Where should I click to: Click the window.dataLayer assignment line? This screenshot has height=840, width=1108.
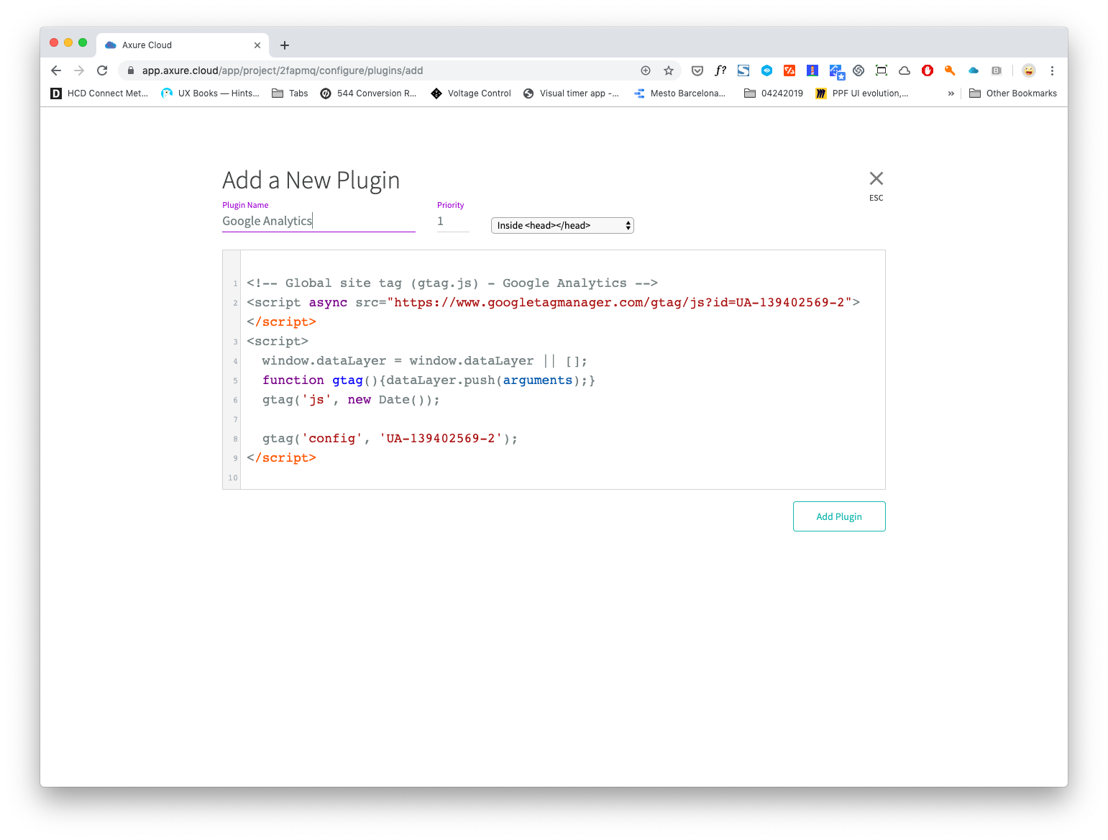[425, 361]
